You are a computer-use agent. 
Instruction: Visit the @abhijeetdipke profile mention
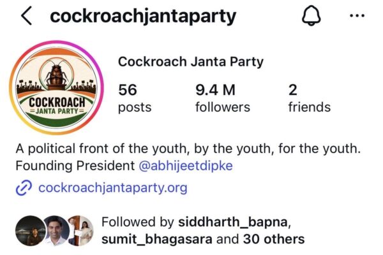tap(186, 166)
